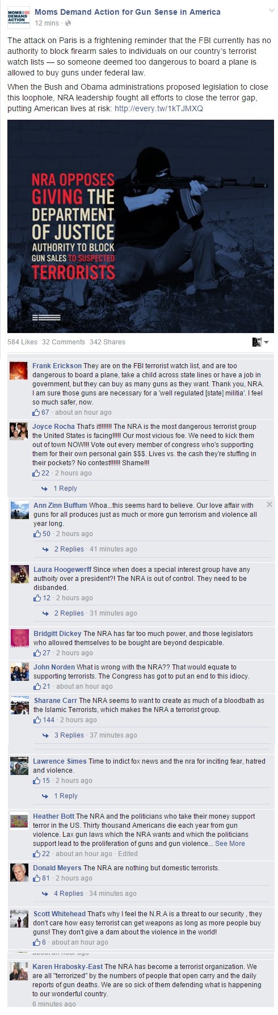
Task: Click the reply arrow under Lawrence Simes' comment
Action: click(45, 796)
